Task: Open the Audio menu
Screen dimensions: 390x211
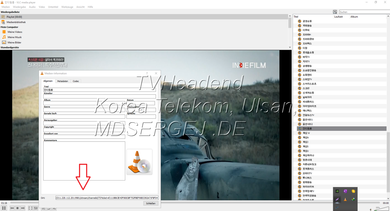Action: (x=32, y=7)
